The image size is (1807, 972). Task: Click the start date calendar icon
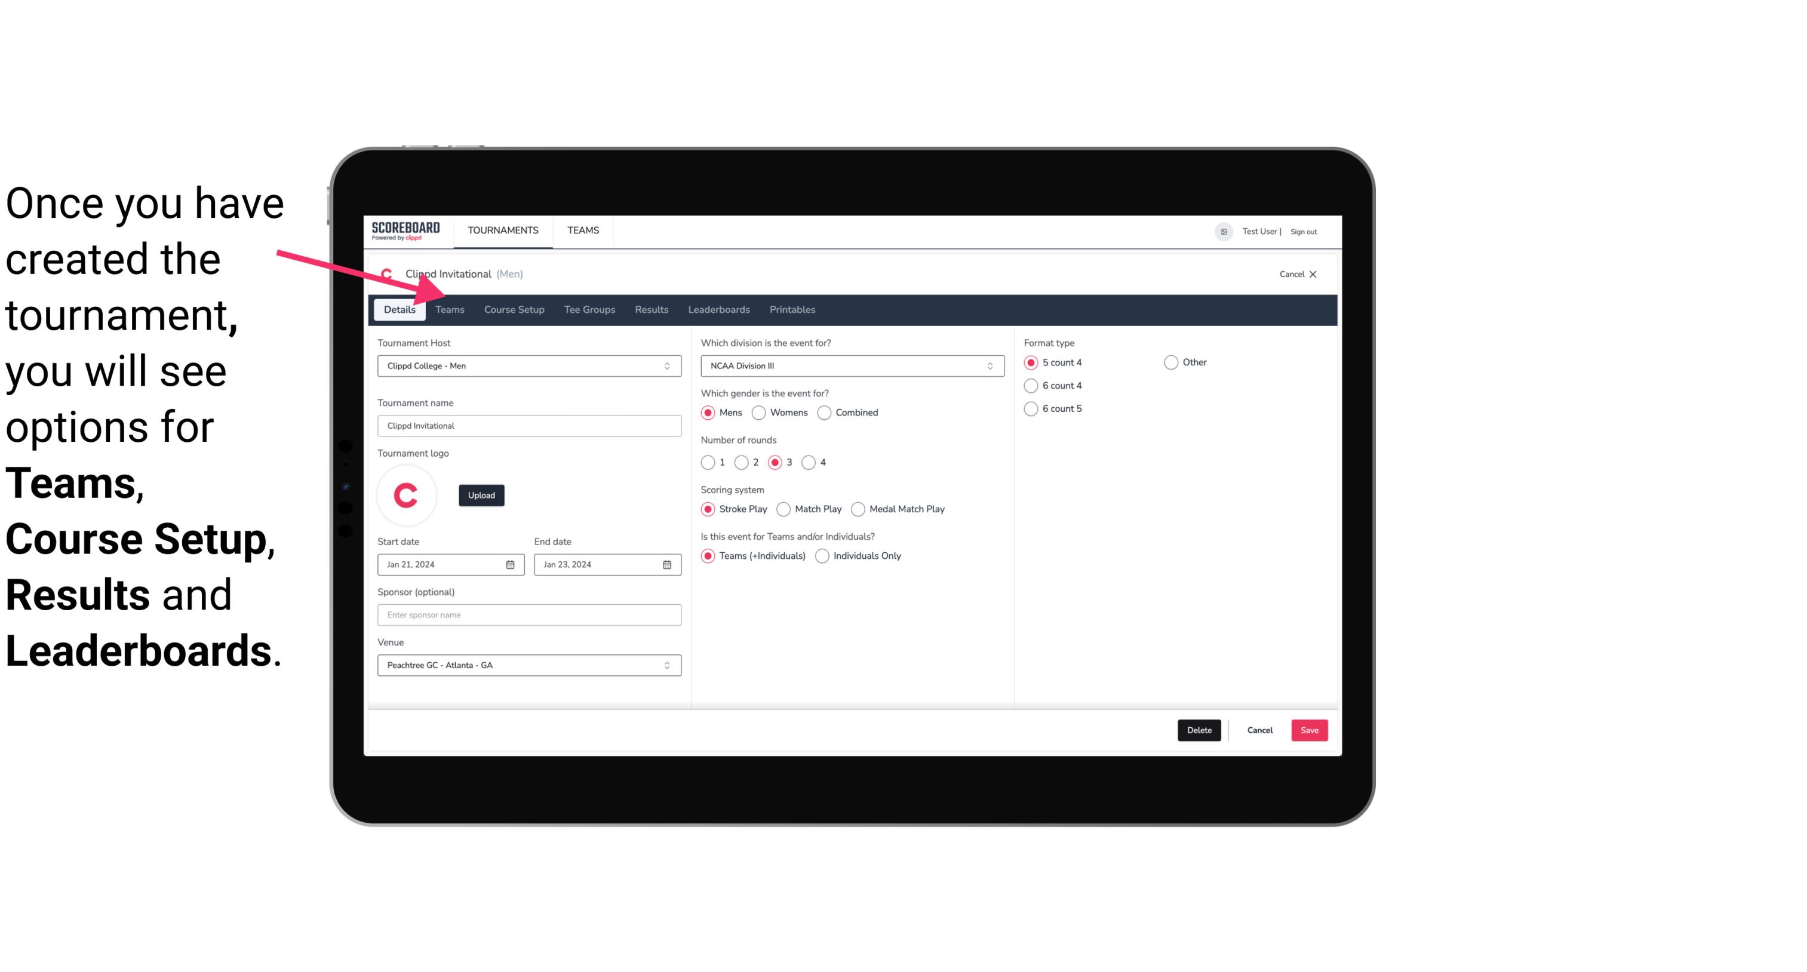[x=512, y=564]
